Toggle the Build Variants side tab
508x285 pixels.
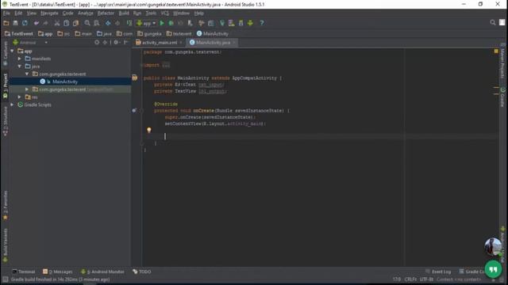(6, 245)
